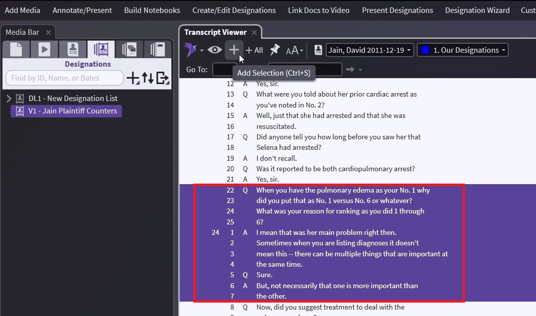Open the Transcripts tab in Media Bar
The image size is (536, 316).
73,49
